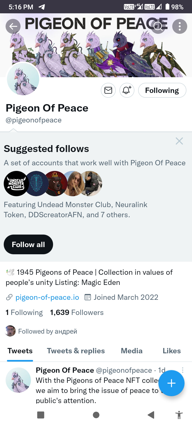Viewport: 192px width, 426px height.
Task: View the 1,639 Followers list
Action: (x=77, y=313)
